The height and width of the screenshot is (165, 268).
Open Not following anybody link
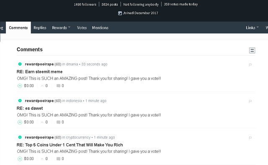pos(141,5)
